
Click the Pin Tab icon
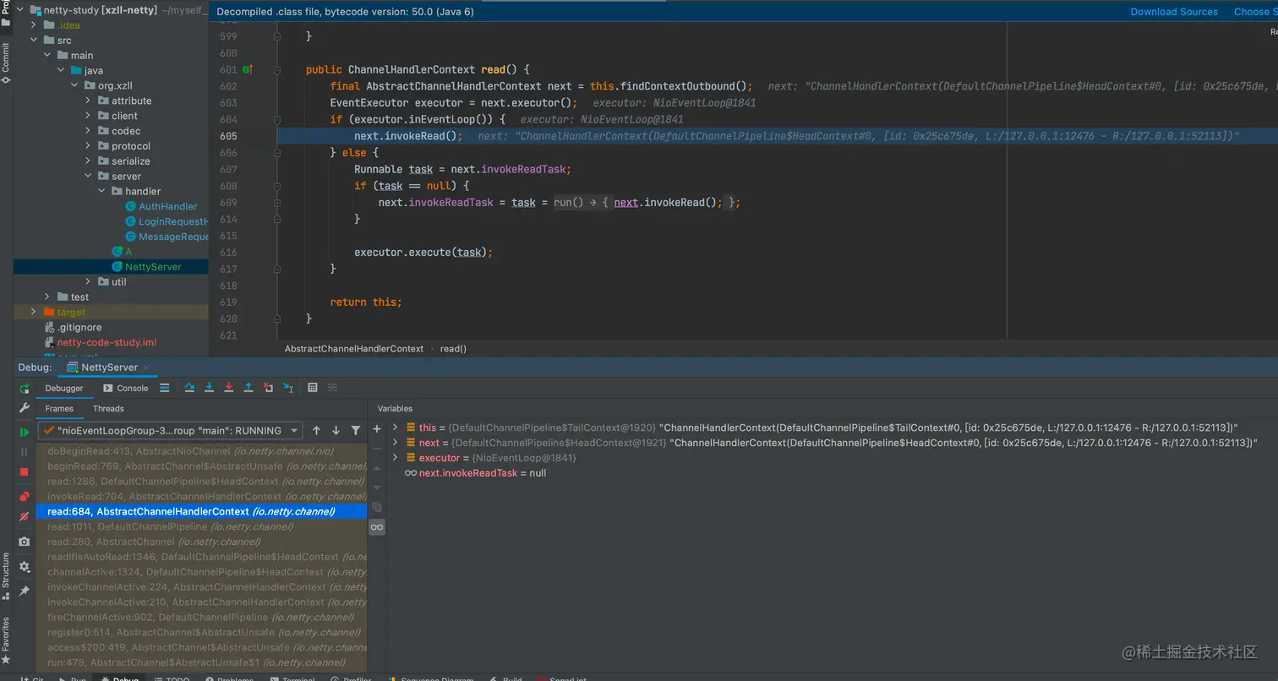[x=25, y=591]
